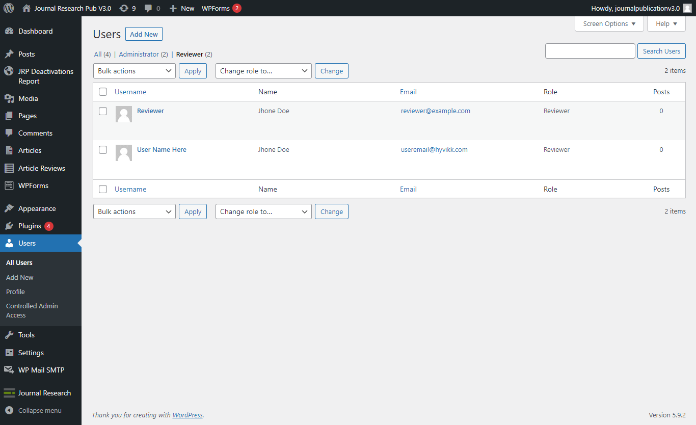Open the comments bubble icon in toolbar
This screenshot has height=425, width=696.
[x=148, y=8]
